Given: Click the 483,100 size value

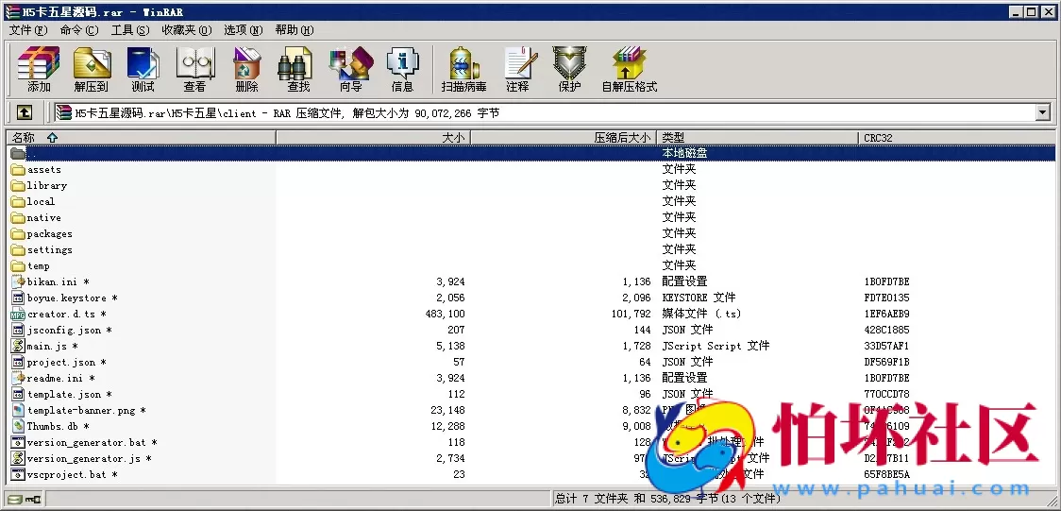Looking at the screenshot, I should [x=446, y=314].
